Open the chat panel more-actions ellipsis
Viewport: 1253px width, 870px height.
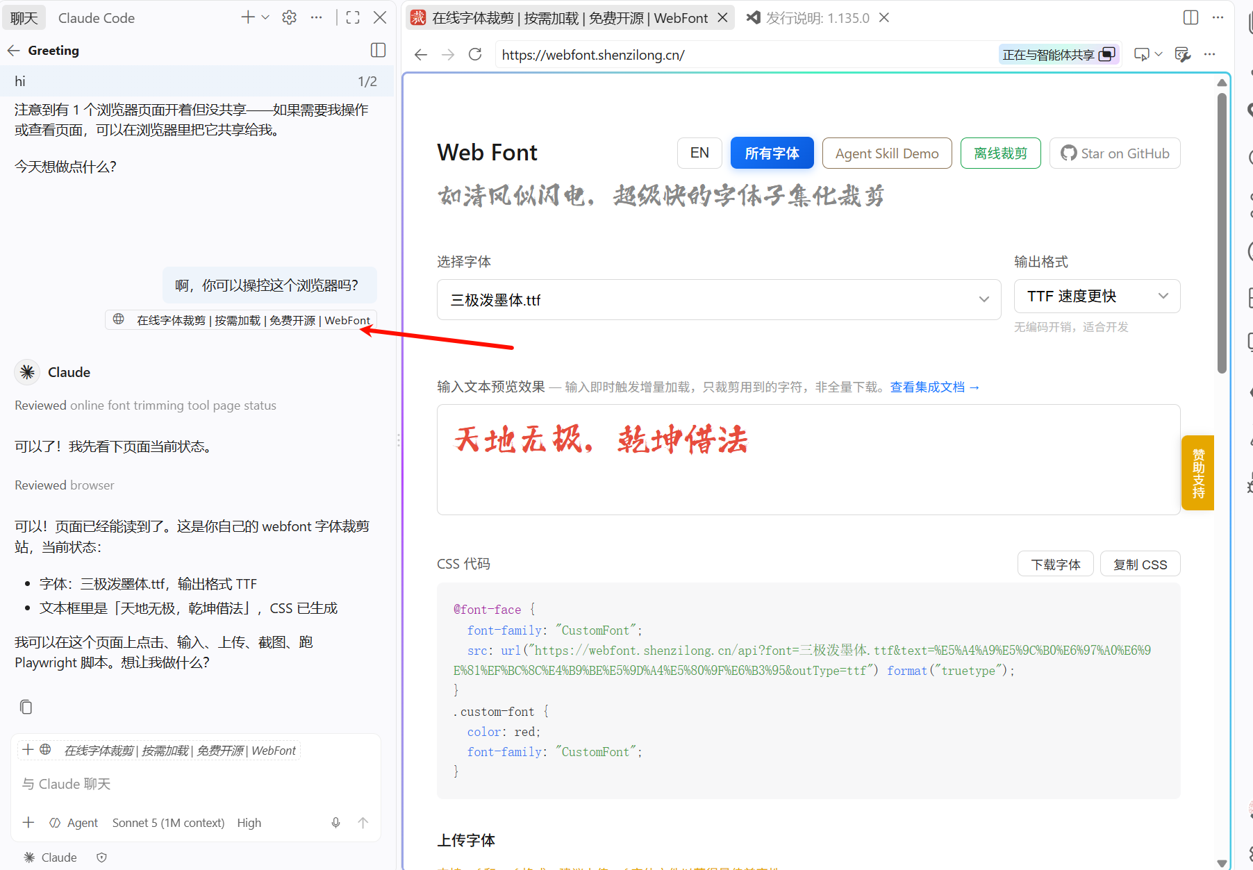(317, 17)
